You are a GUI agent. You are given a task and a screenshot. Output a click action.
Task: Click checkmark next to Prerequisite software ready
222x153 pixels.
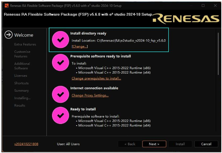coord(60,63)
